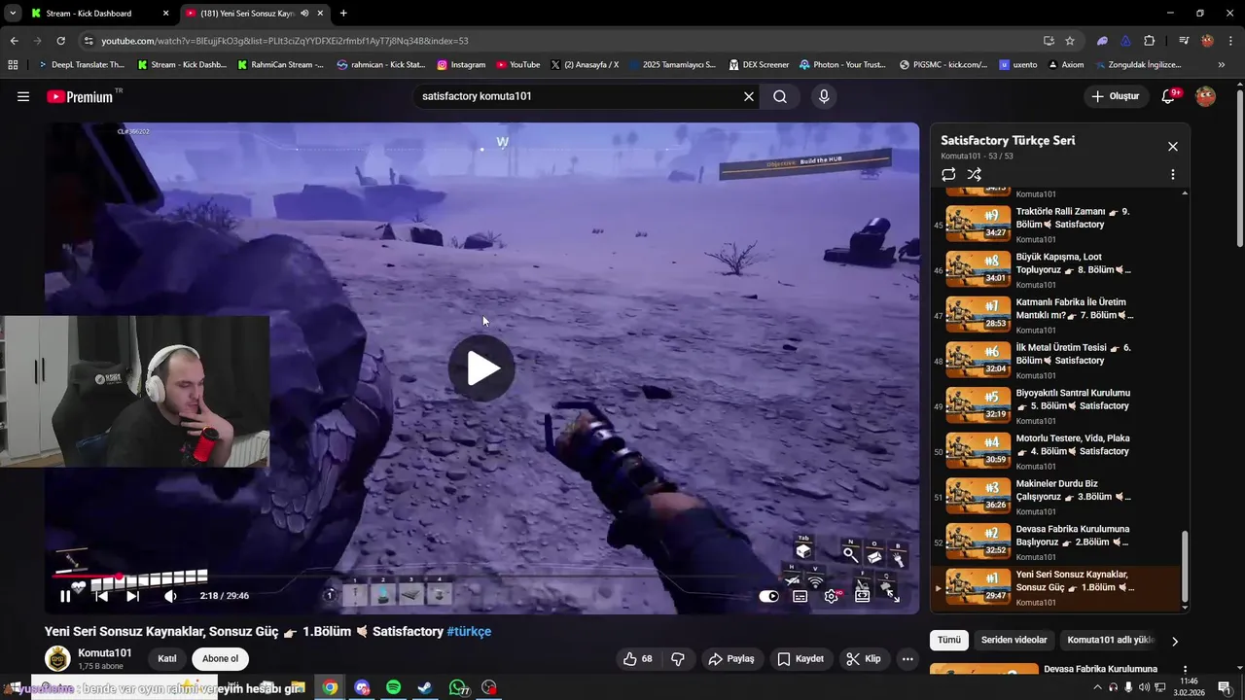
Task: Close the Satisfactory Türkçe Seri playlist panel
Action: point(1172,146)
